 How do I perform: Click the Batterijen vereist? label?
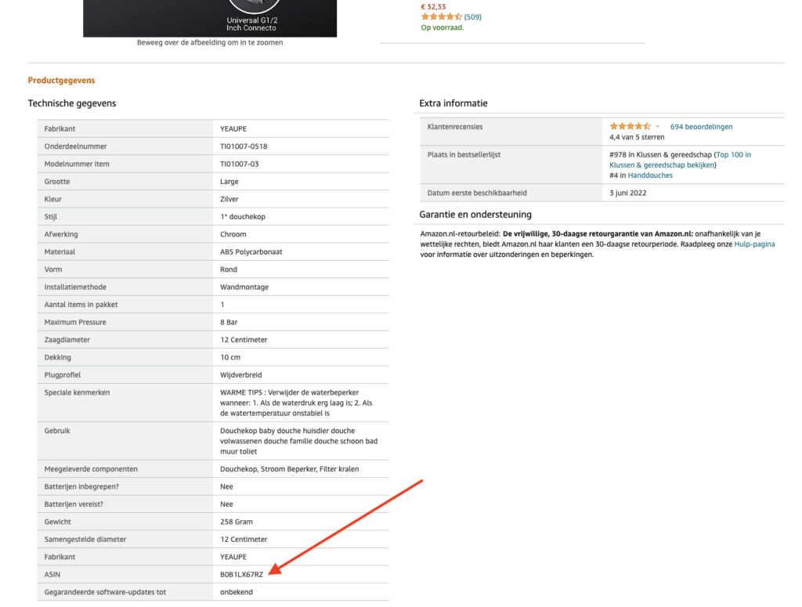pos(74,504)
